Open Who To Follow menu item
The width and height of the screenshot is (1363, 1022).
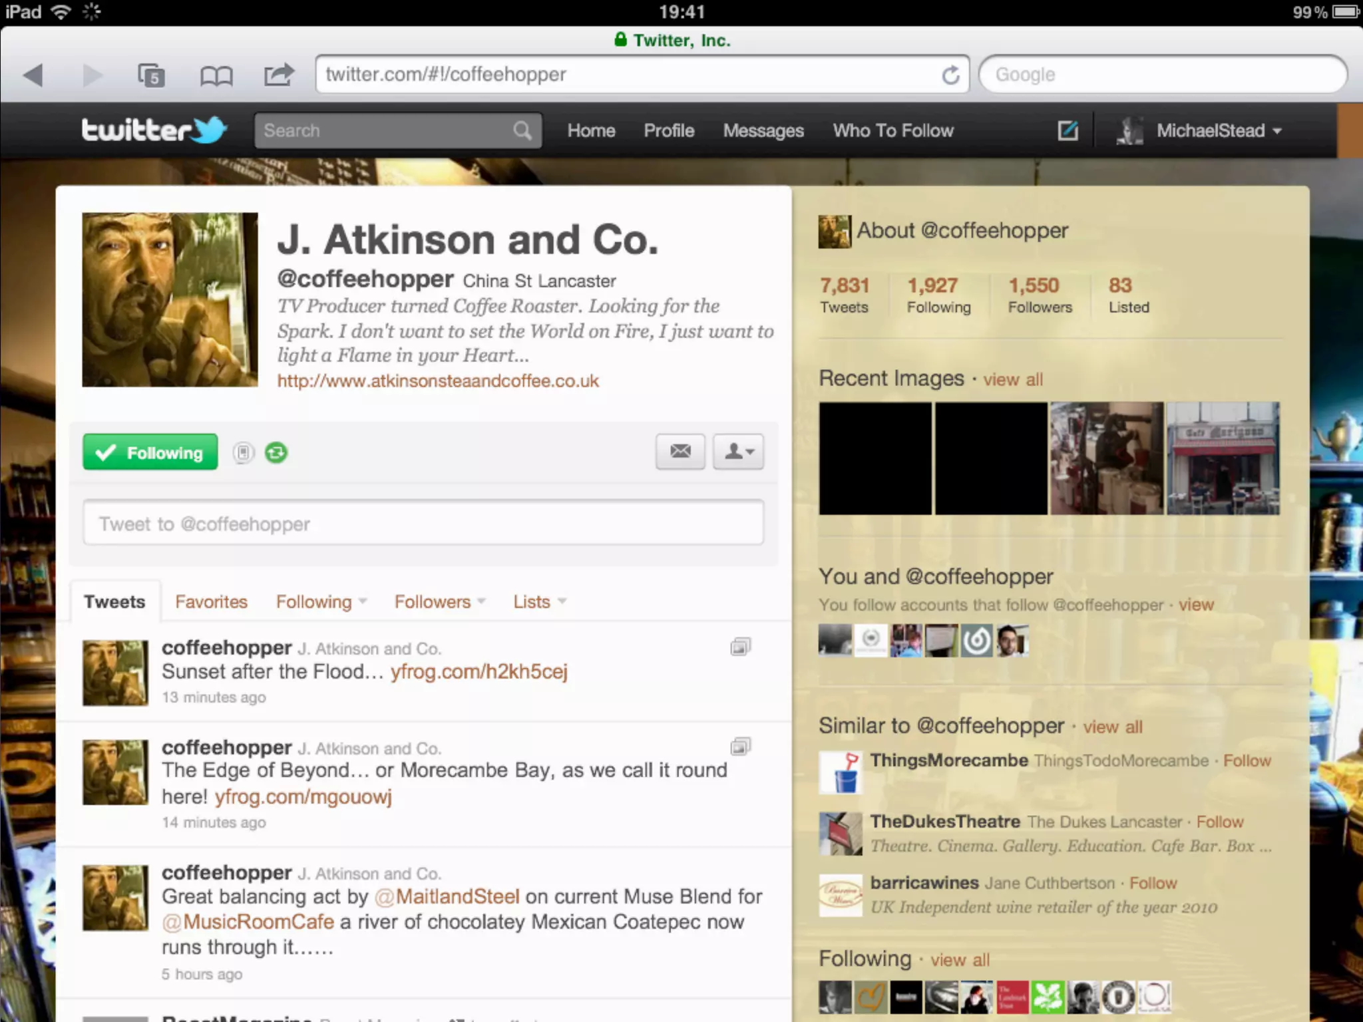pos(892,130)
